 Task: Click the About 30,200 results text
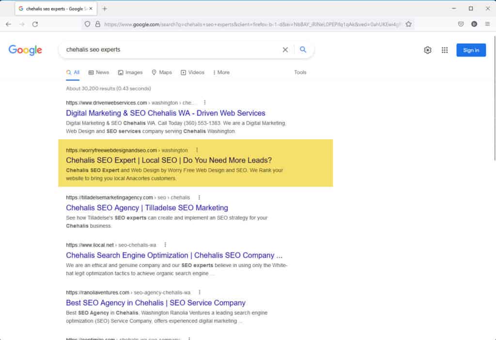(108, 89)
